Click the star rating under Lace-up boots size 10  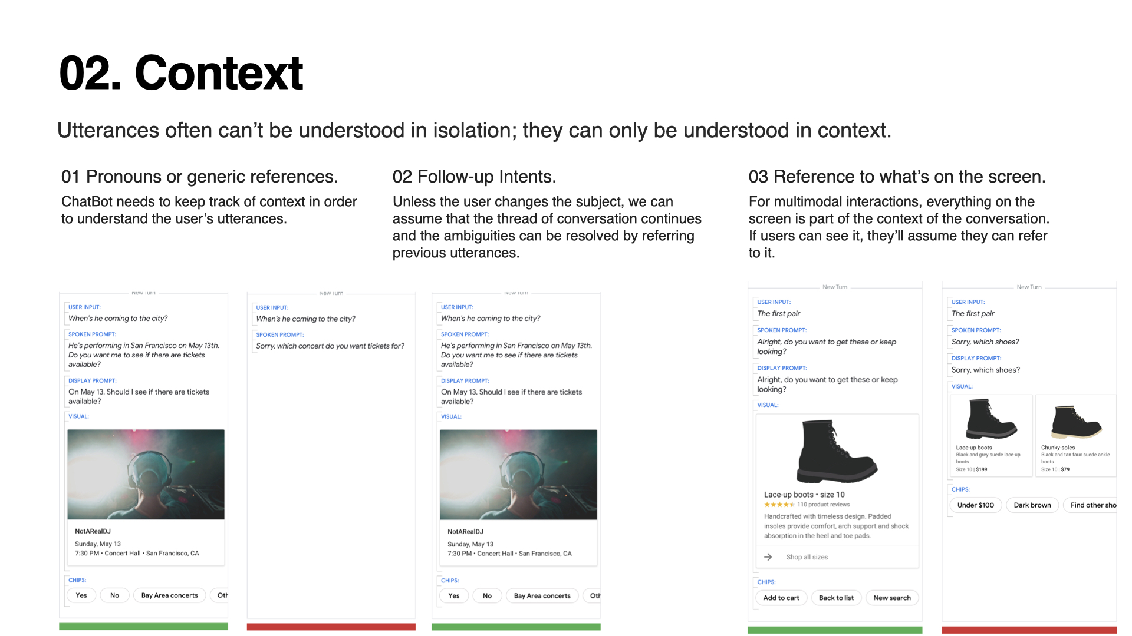click(779, 505)
